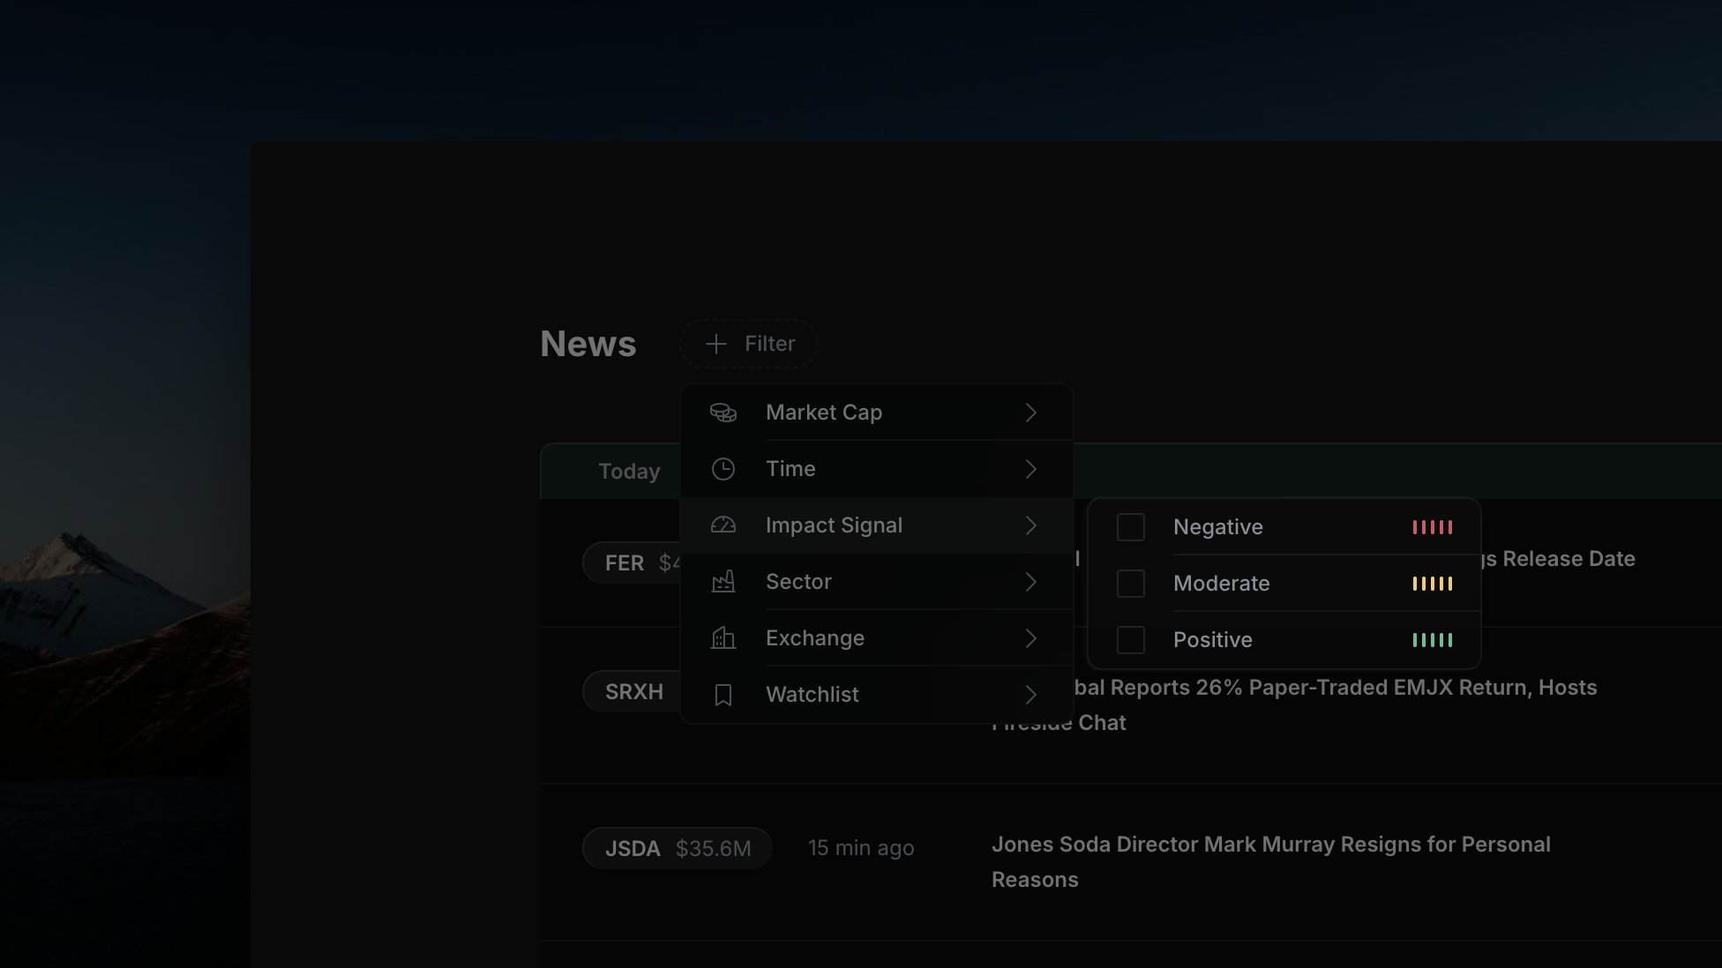Click the green Positive signal bars
The image size is (1722, 968).
[x=1433, y=640]
